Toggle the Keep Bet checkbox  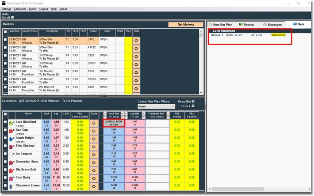pyautogui.click(x=193, y=101)
